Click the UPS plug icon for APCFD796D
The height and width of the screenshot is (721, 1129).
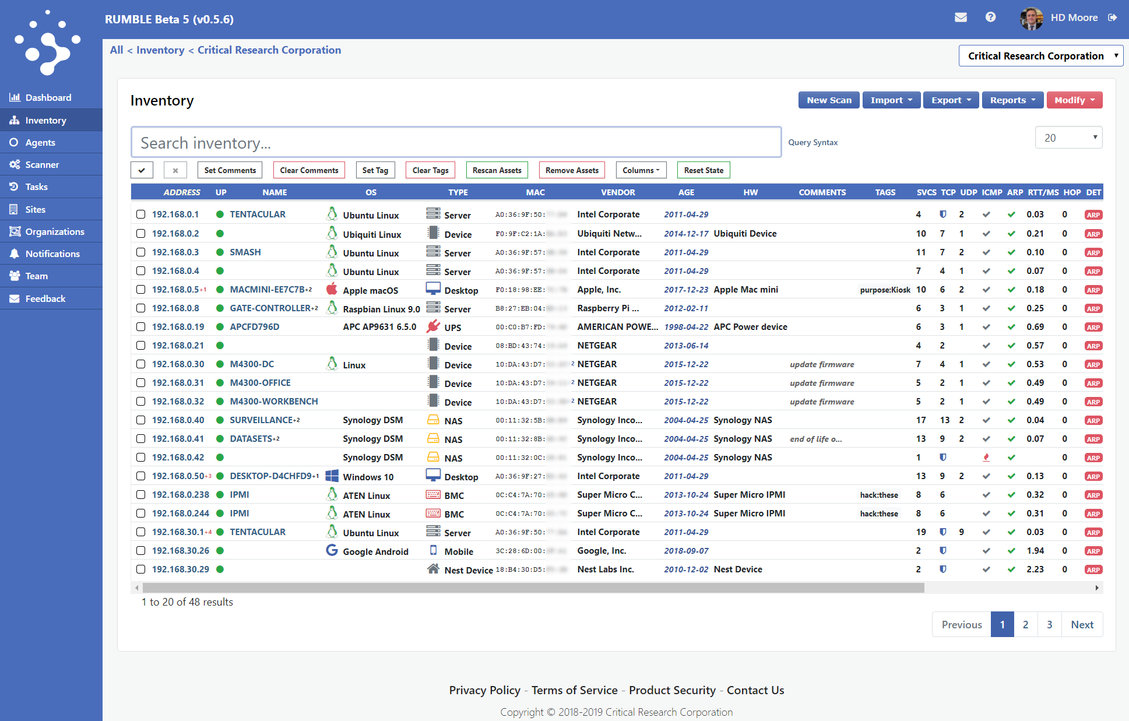coord(433,326)
